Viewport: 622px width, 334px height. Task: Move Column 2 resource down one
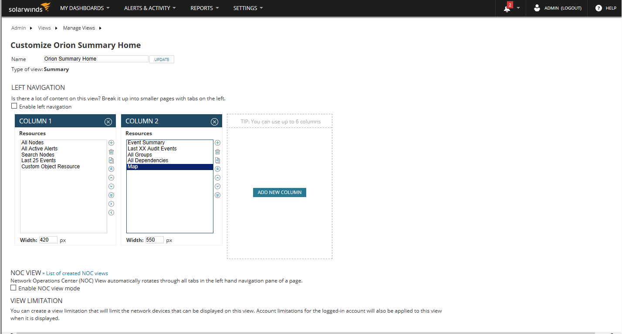pyautogui.click(x=218, y=186)
